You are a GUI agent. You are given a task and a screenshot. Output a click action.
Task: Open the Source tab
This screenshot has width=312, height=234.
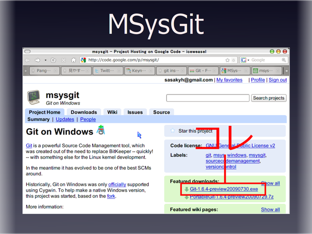pos(161,112)
